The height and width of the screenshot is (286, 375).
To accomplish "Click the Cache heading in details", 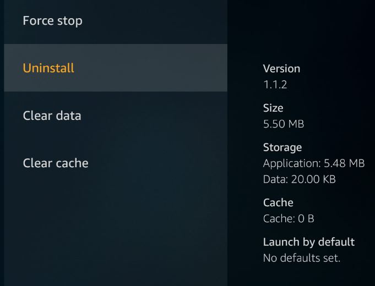I will pyautogui.click(x=278, y=202).
